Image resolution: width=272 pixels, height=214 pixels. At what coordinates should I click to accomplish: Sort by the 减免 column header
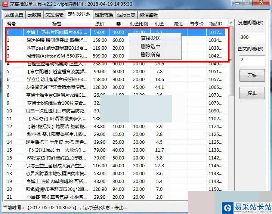(x=178, y=24)
